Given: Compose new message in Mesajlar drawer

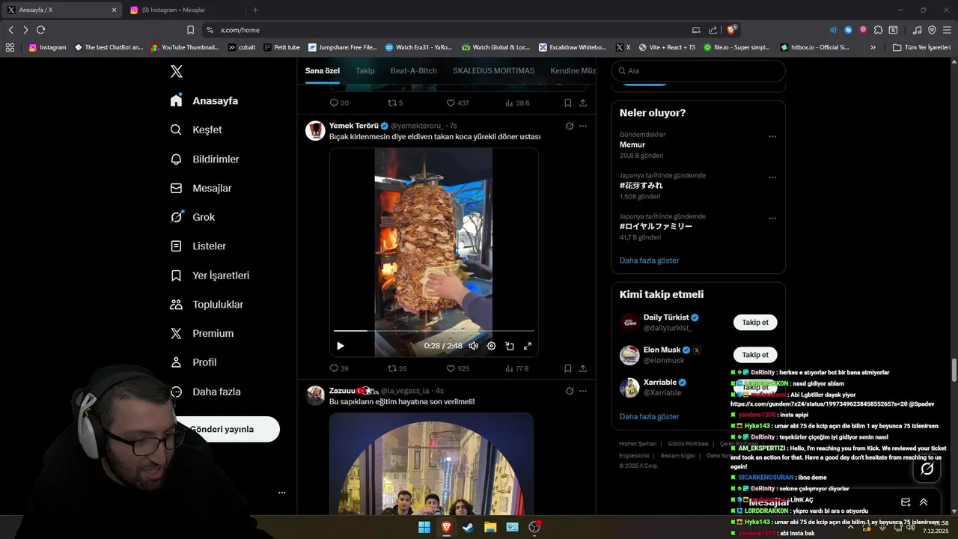Looking at the screenshot, I should 906,502.
